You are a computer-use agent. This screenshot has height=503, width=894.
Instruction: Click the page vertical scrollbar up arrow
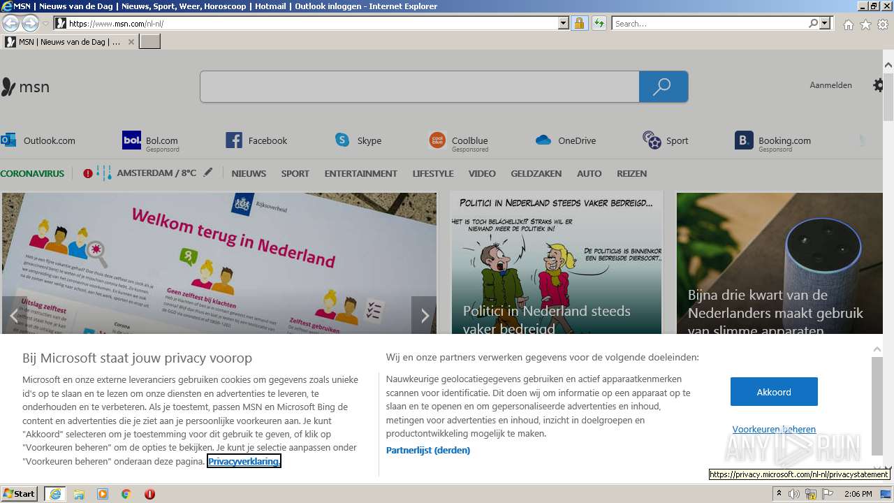(888, 65)
